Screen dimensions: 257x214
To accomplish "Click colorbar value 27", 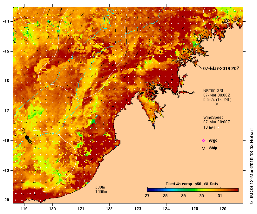I will 147,196.
